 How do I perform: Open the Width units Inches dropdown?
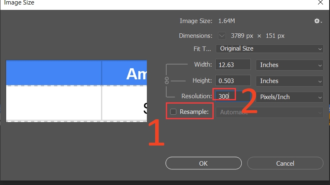click(x=290, y=65)
